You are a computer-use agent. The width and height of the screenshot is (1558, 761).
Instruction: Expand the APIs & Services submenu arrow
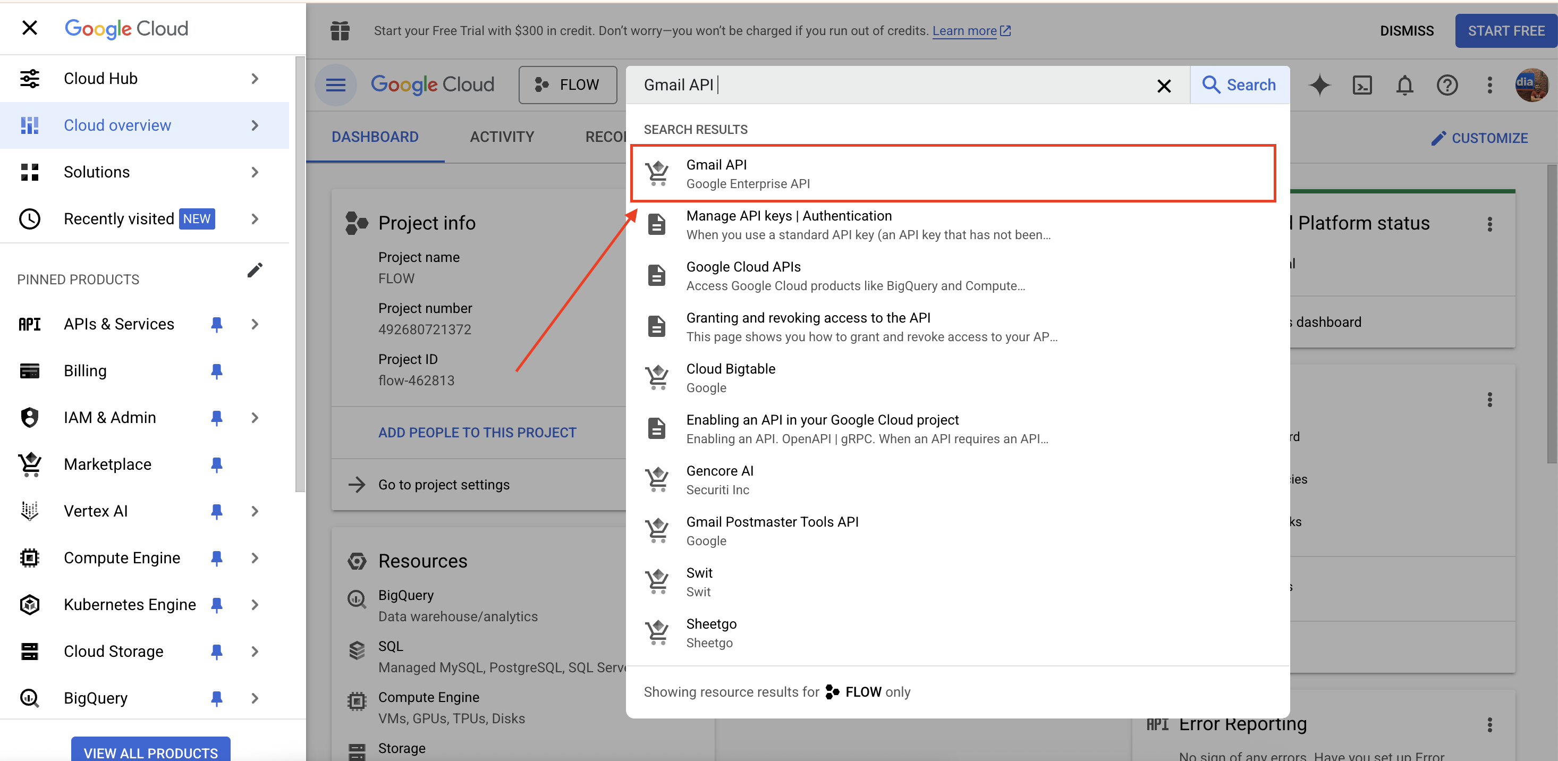[255, 324]
